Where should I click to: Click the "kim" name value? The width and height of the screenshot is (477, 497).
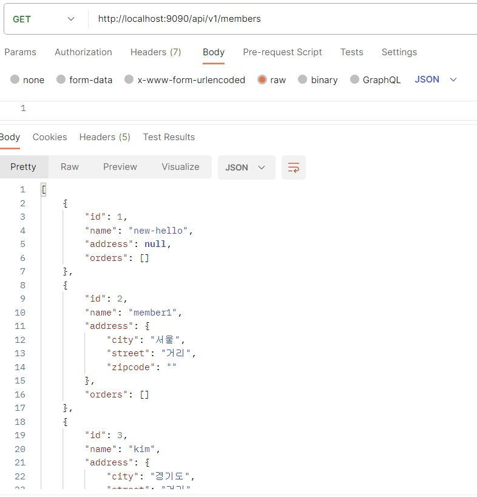tap(141, 449)
